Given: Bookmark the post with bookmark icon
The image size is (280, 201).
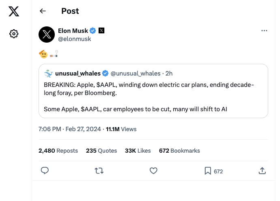Looking at the screenshot, I should tap(208, 171).
